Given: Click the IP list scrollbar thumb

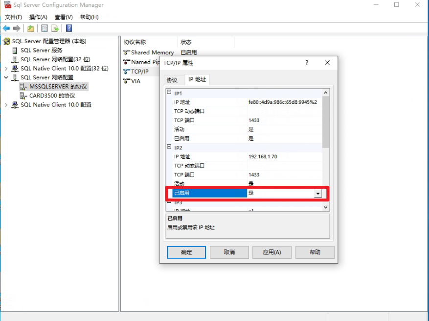Looking at the screenshot, I should [326, 122].
